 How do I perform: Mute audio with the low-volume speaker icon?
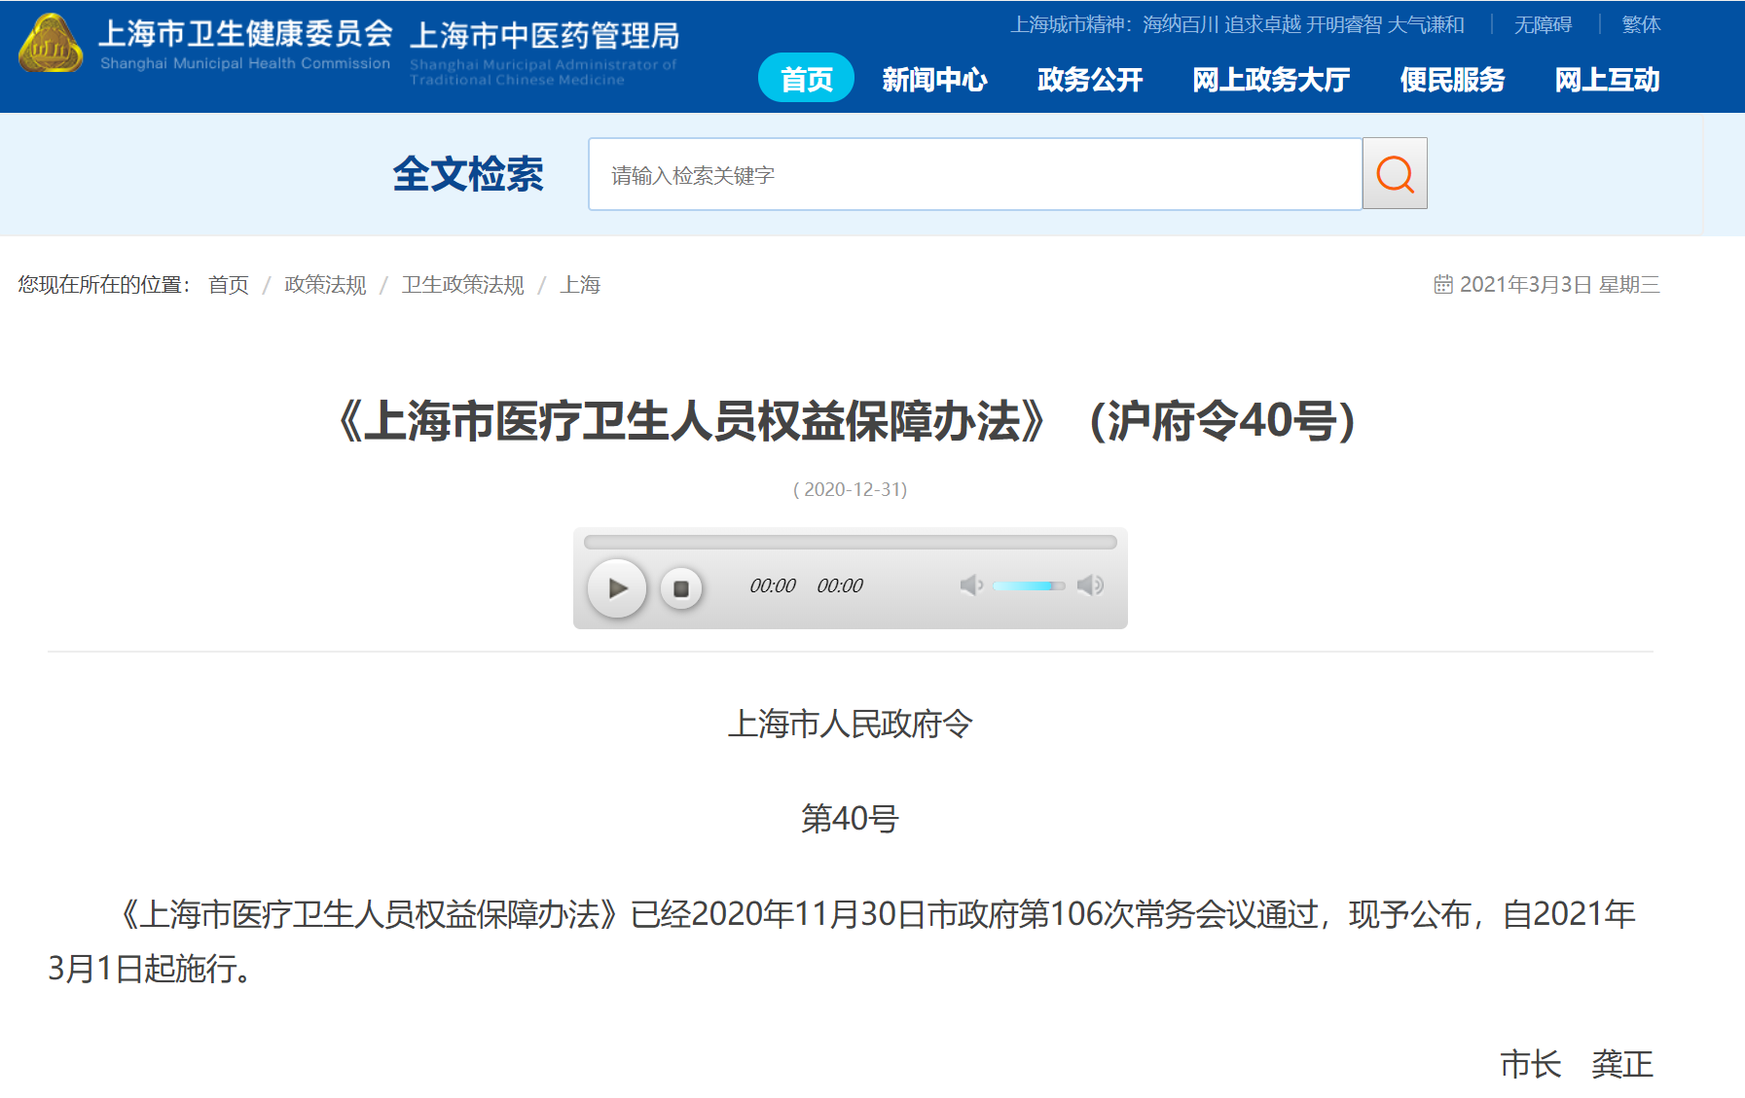pyautogui.click(x=971, y=584)
